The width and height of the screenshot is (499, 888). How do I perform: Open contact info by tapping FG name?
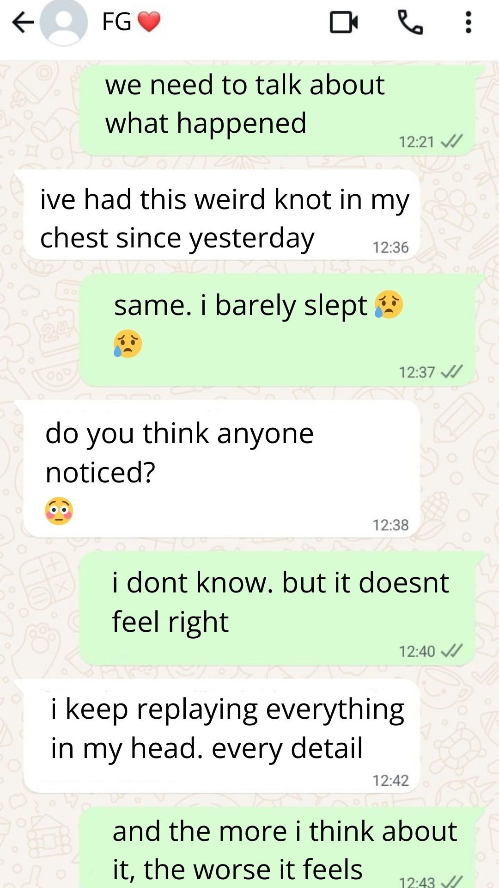117,22
